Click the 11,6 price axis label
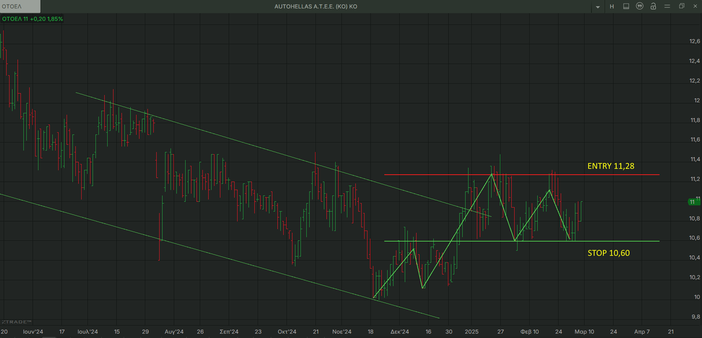 pyautogui.click(x=695, y=140)
